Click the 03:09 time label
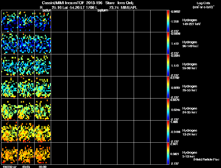 tap(43, 167)
